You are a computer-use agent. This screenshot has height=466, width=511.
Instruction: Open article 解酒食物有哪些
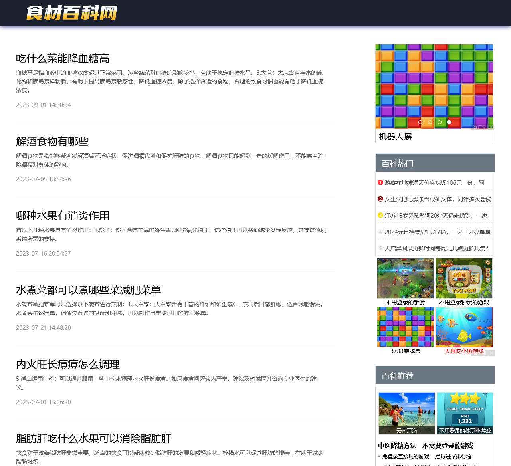click(52, 141)
